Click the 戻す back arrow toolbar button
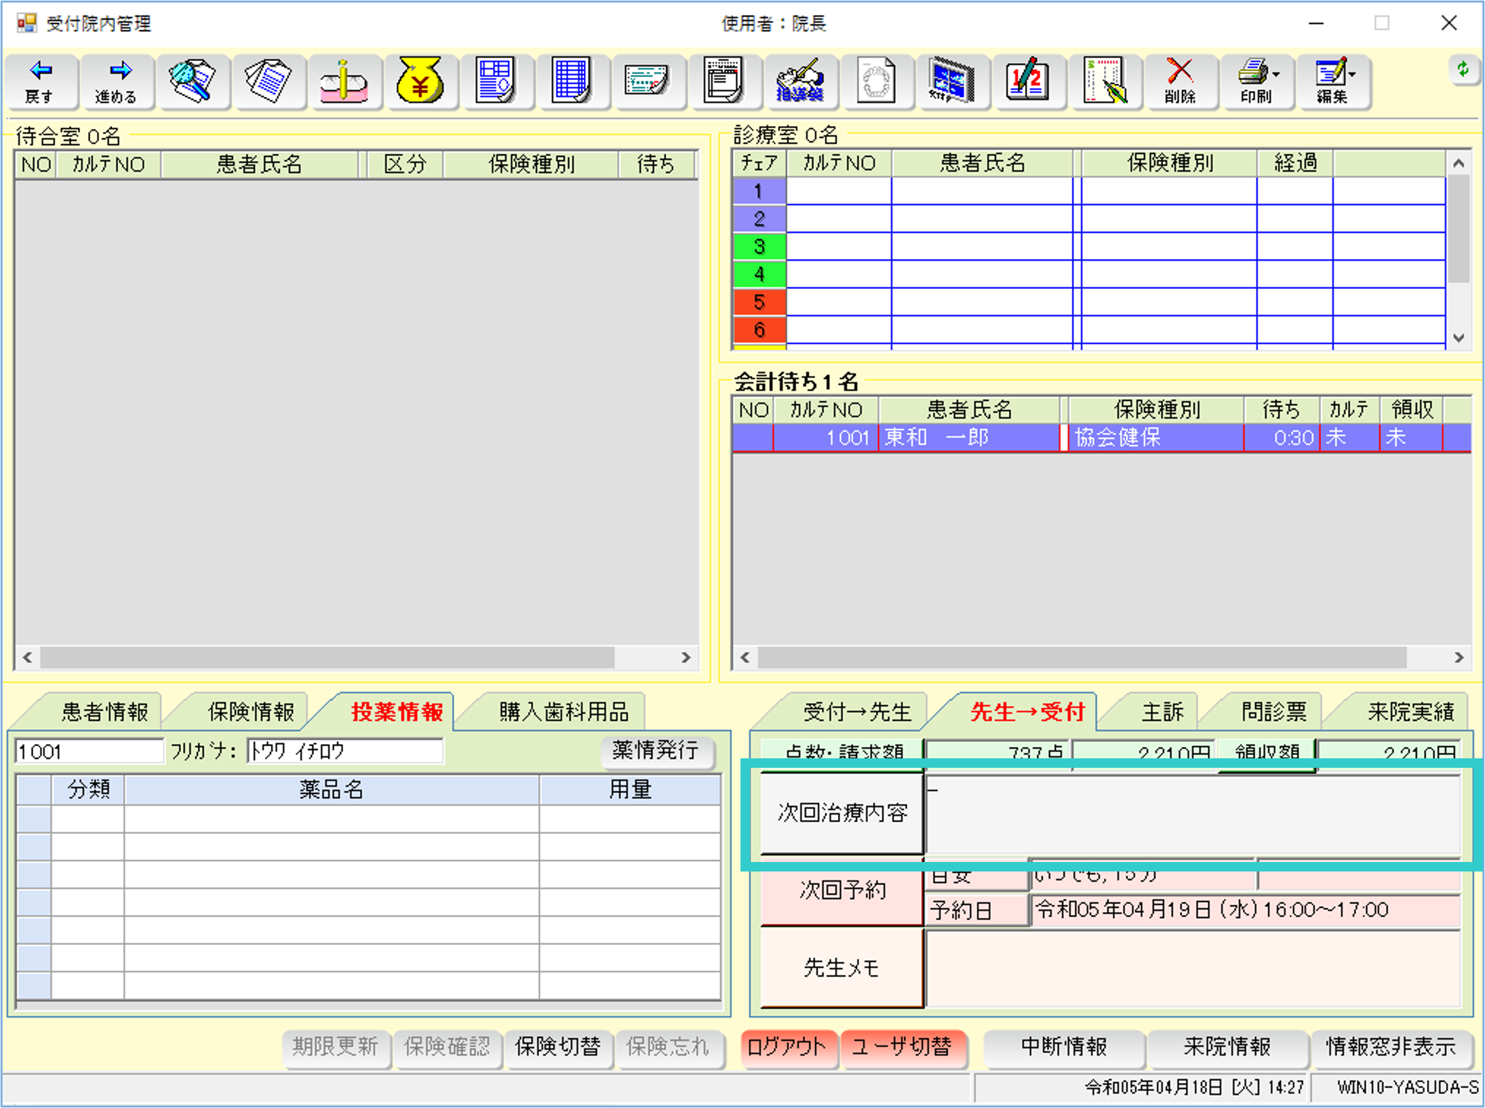The height and width of the screenshot is (1108, 1485). point(40,82)
